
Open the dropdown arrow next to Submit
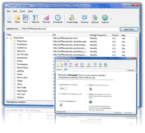click(x=111, y=19)
